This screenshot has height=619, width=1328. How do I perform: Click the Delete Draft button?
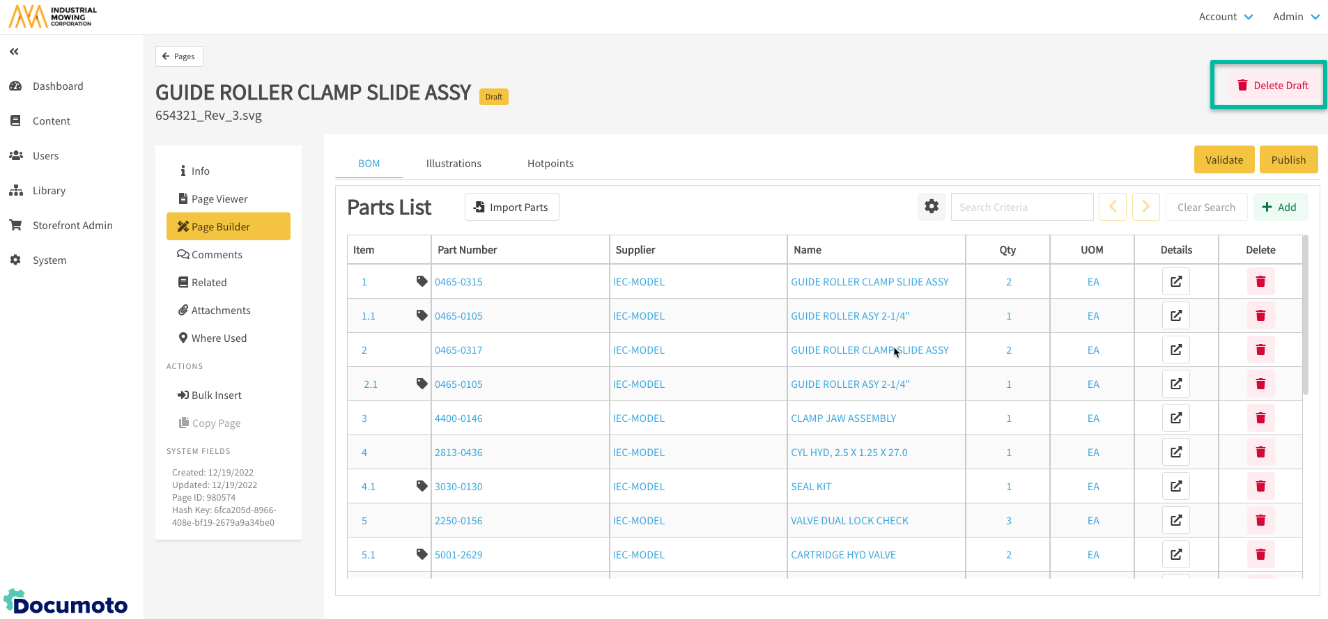pyautogui.click(x=1272, y=86)
